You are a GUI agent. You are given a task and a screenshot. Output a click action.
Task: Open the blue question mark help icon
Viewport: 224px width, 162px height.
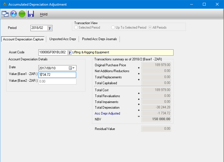coord(14,14)
